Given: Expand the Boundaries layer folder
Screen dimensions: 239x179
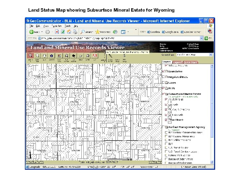Looking at the screenshot, I should (166, 71).
